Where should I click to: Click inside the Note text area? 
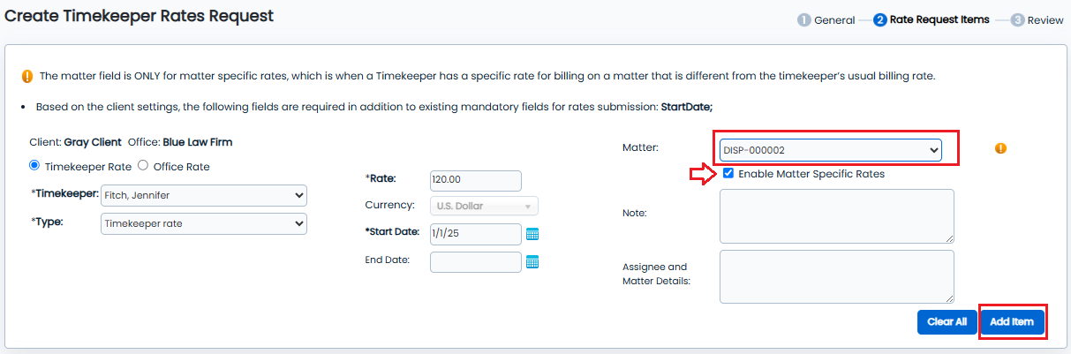[836, 215]
